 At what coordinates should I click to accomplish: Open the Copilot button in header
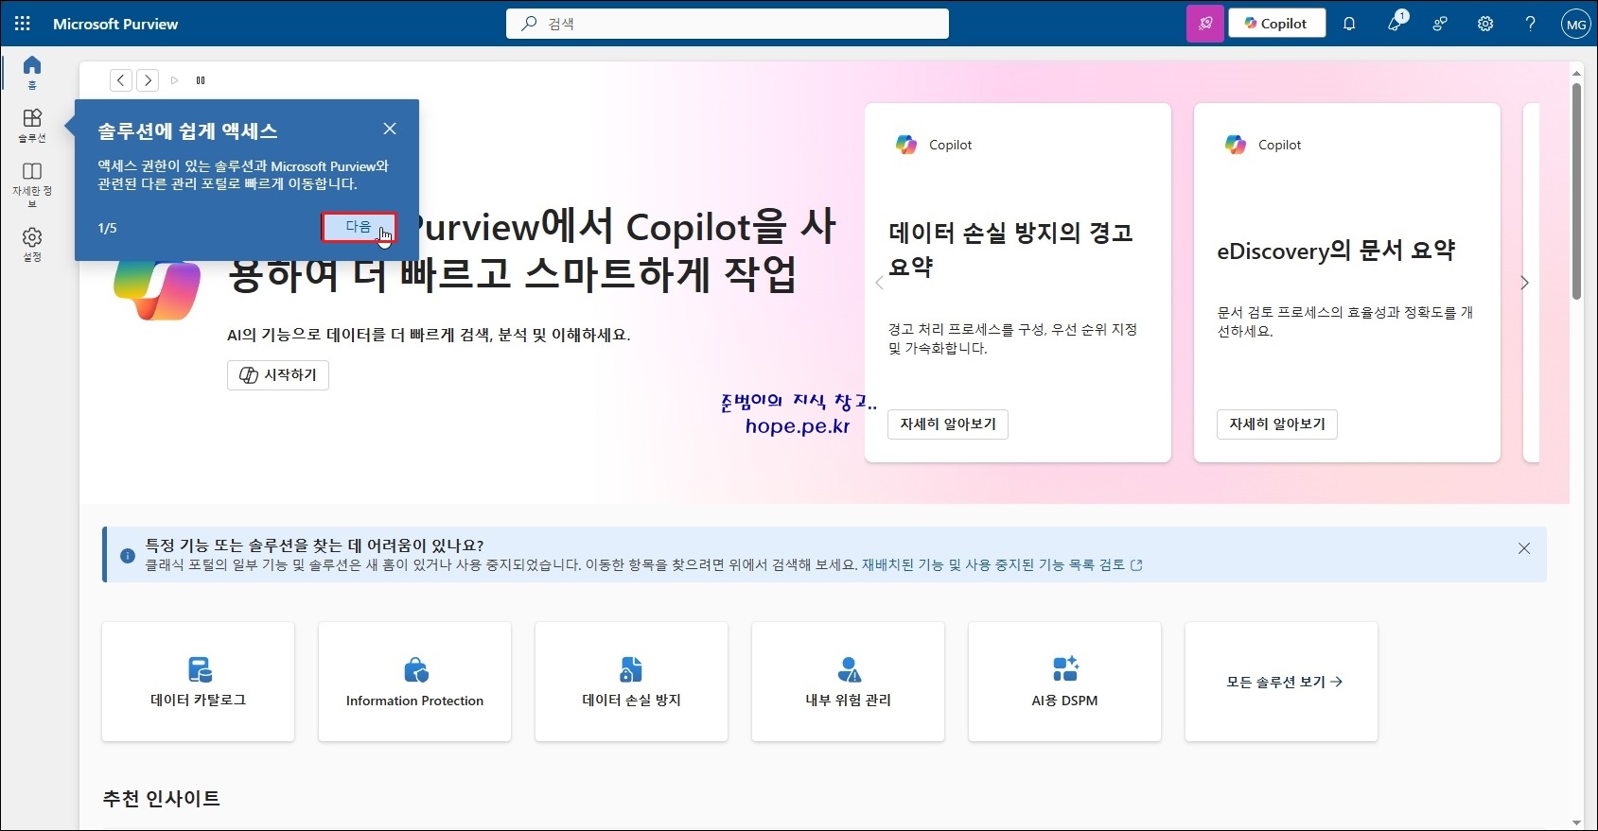pyautogui.click(x=1277, y=24)
